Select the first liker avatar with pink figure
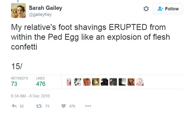This screenshot has height=117, width=193. [x=69, y=82]
